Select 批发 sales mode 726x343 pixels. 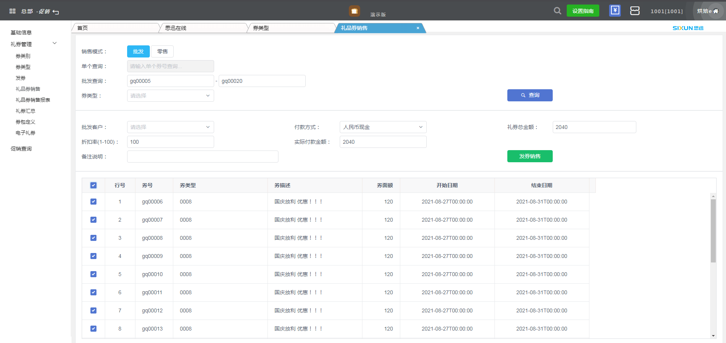(138, 51)
